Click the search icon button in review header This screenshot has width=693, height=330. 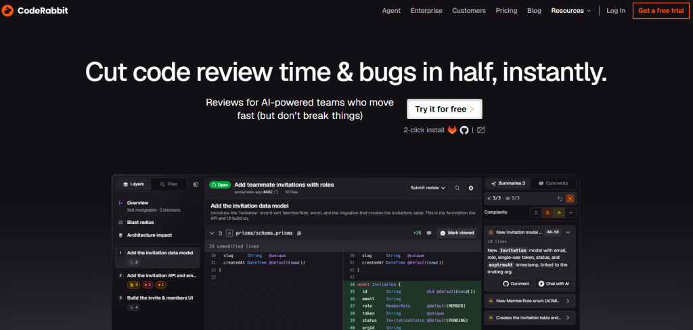click(457, 188)
